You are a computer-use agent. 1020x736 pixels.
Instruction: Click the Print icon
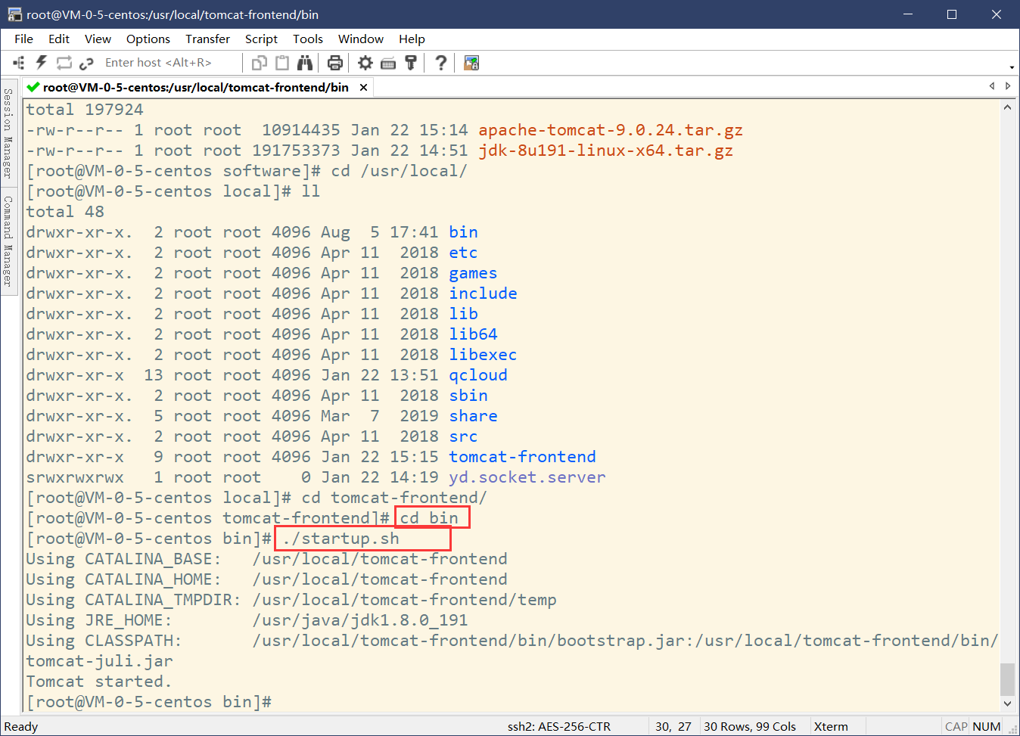335,63
